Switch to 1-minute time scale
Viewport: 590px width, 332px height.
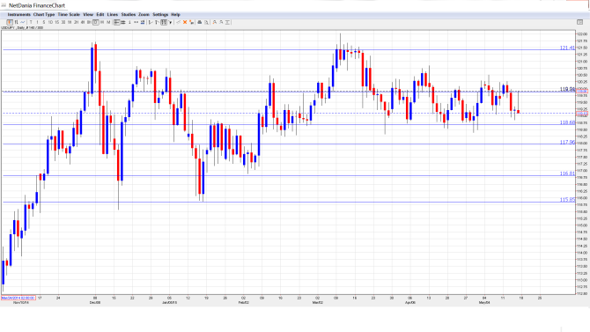[37, 22]
